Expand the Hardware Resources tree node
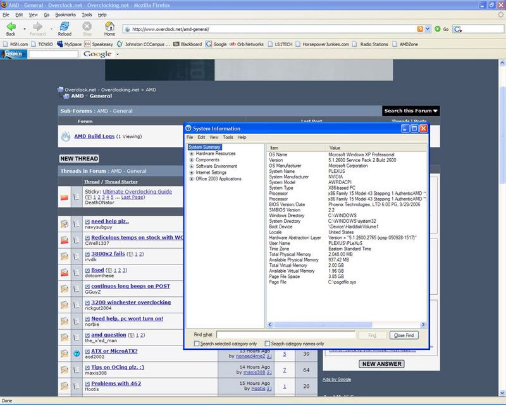This screenshot has height=405, width=506. click(x=192, y=154)
